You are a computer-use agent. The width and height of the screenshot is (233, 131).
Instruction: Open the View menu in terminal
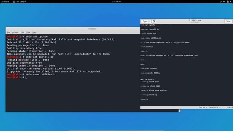coord(28,32)
